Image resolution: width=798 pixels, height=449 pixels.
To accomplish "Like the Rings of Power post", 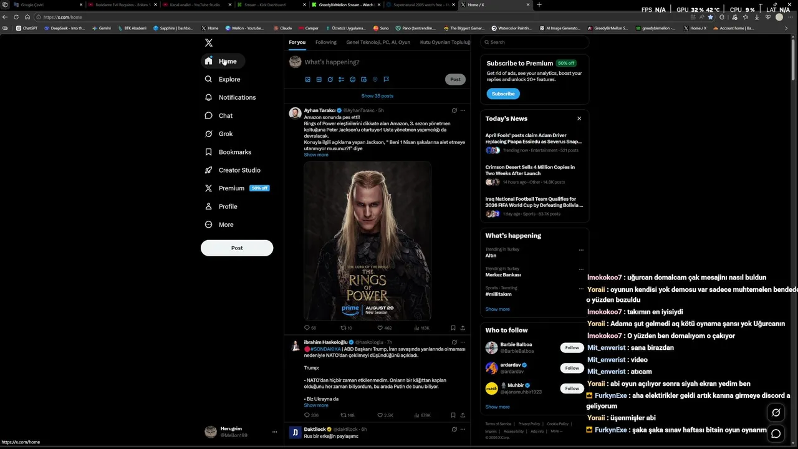I will pos(384,327).
